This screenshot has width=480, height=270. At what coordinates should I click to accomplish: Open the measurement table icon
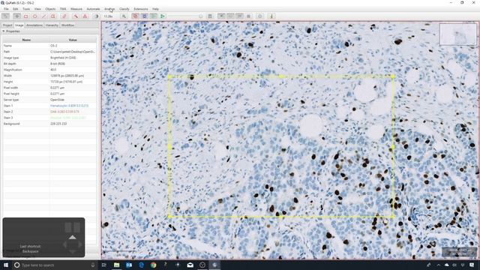click(210, 16)
